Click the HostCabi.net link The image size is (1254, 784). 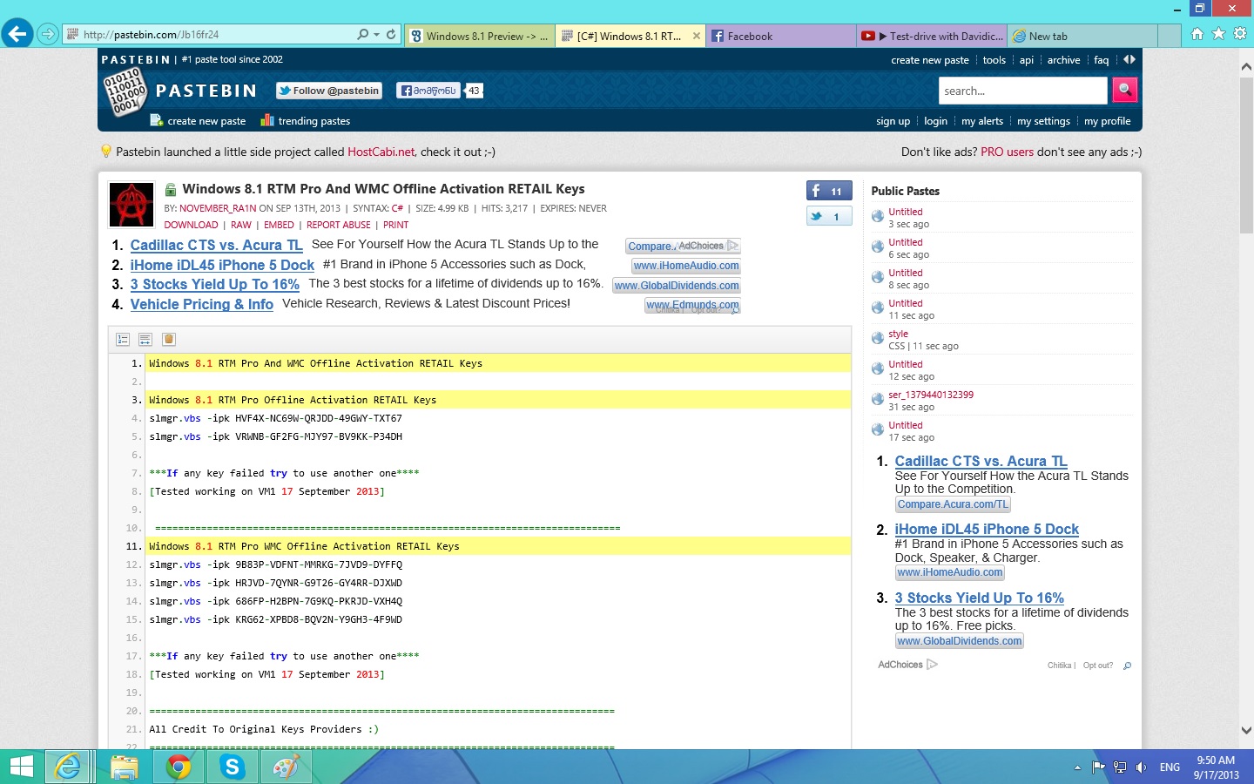click(x=381, y=152)
